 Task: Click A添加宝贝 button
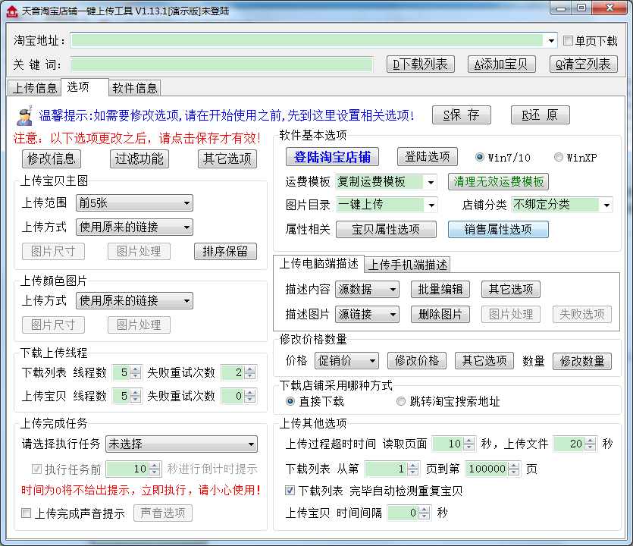click(x=501, y=64)
